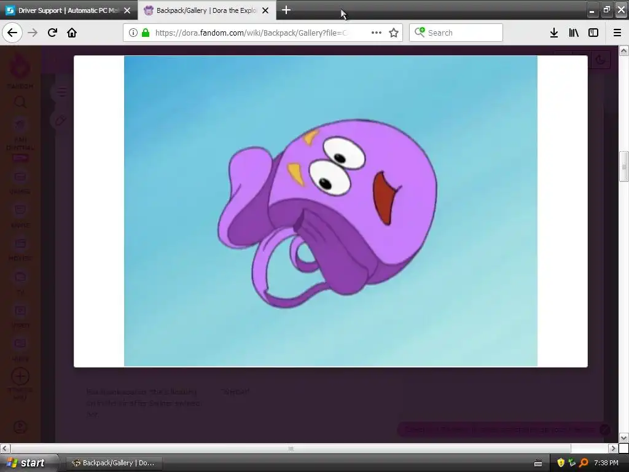Focus the browser Search box
This screenshot has height=472, width=629.
(456, 33)
